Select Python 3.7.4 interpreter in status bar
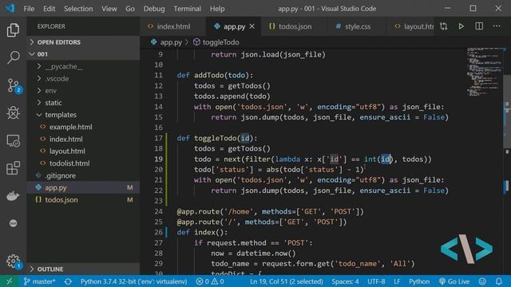 [133, 281]
